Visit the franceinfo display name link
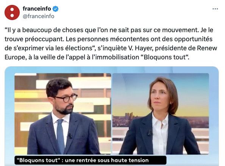Image resolution: width=225 pixels, height=166 pixels. click(37, 9)
